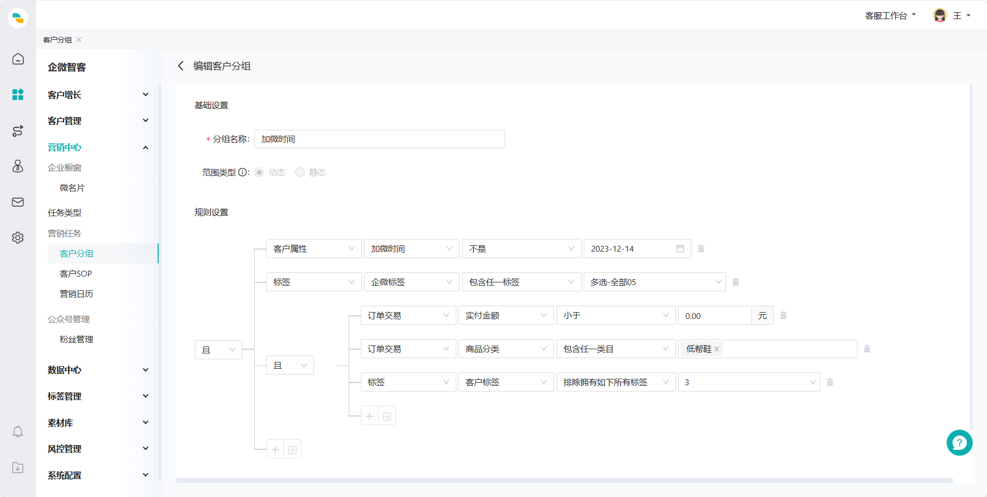
Task: Open the workflow route icon in left rail
Action: [18, 131]
